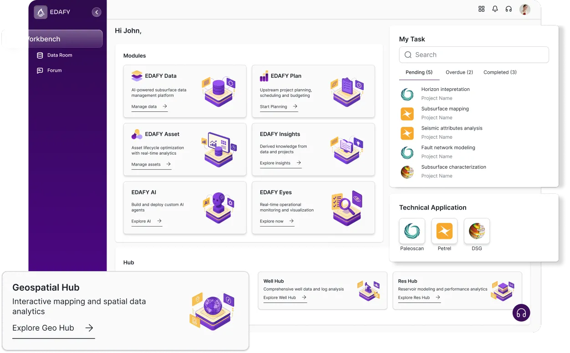Click inside the My Task search field
This screenshot has width=570, height=353.
click(x=474, y=55)
